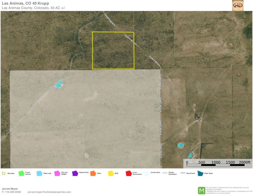The width and height of the screenshot is (253, 195).
Task: Click the water body near southeast farmstead
Action: [180, 145]
